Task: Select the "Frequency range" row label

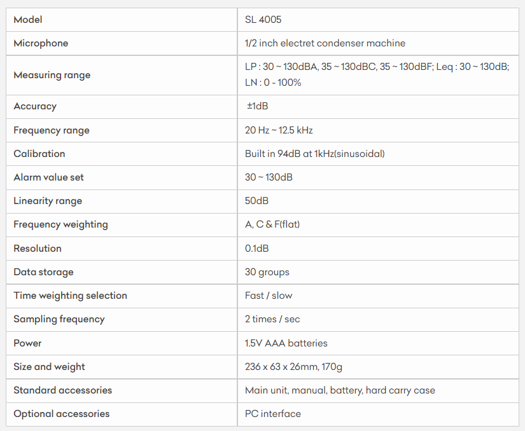Action: (x=52, y=130)
